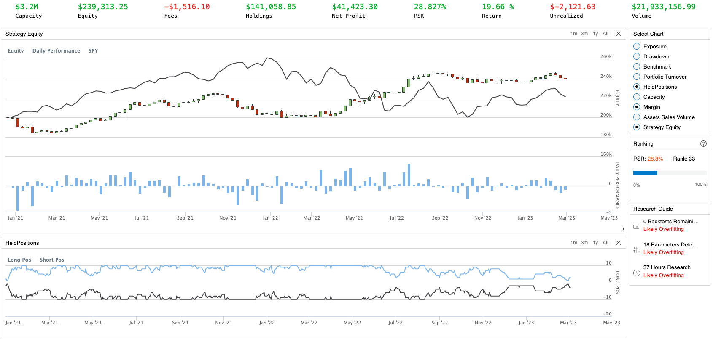Screen dimensions: 713x339
Task: Open the Ranking help question-mark icon
Action: click(703, 143)
